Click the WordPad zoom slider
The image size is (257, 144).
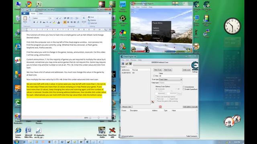(x=98, y=118)
